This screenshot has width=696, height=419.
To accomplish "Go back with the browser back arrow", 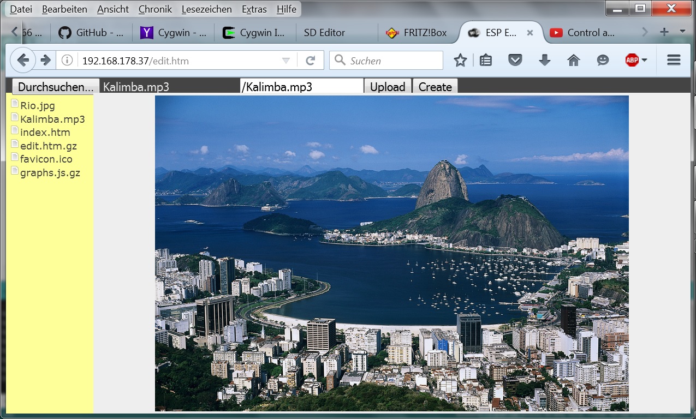I will 23,60.
